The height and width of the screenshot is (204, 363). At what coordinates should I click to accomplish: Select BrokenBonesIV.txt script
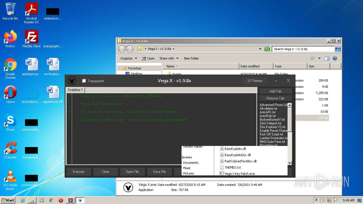[x=272, y=120]
